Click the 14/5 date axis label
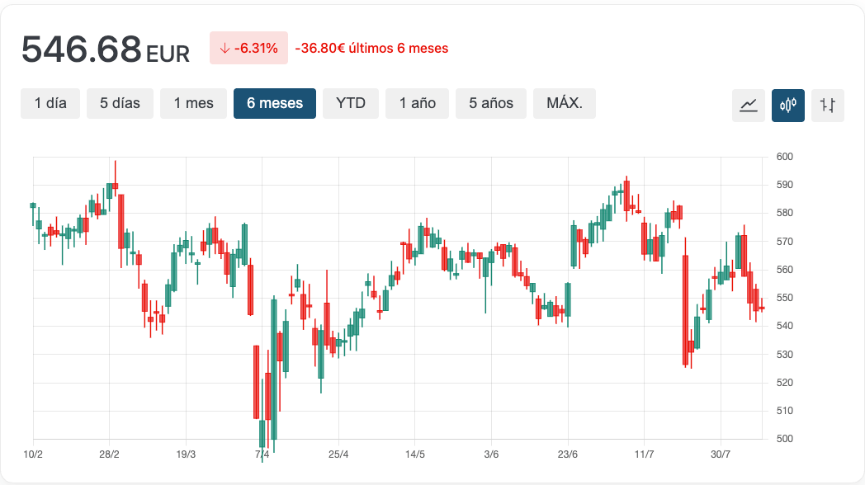The image size is (865, 485). [415, 454]
